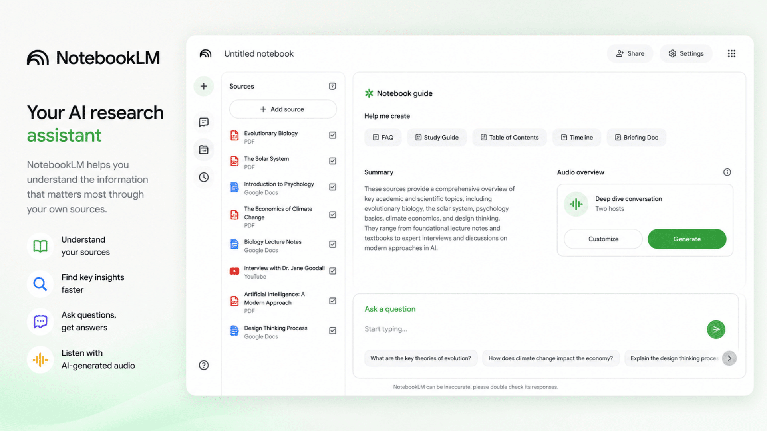Click the Understand your sources book icon

(40, 246)
